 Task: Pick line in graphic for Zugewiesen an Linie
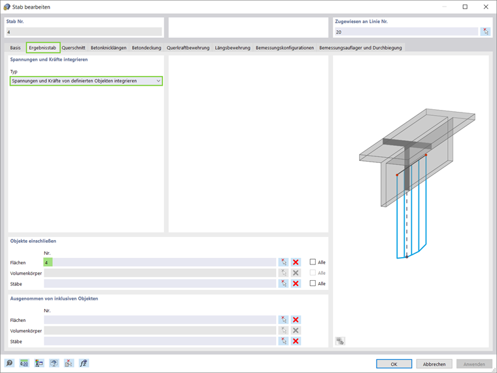click(485, 31)
